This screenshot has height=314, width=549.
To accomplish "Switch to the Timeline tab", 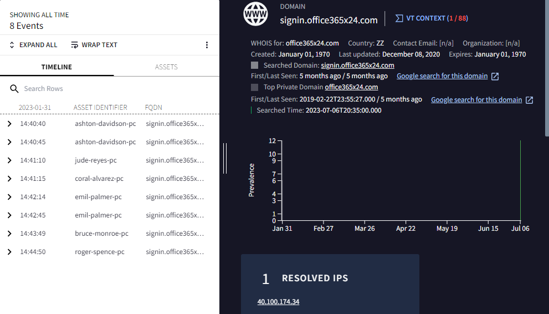I will pyautogui.click(x=57, y=67).
